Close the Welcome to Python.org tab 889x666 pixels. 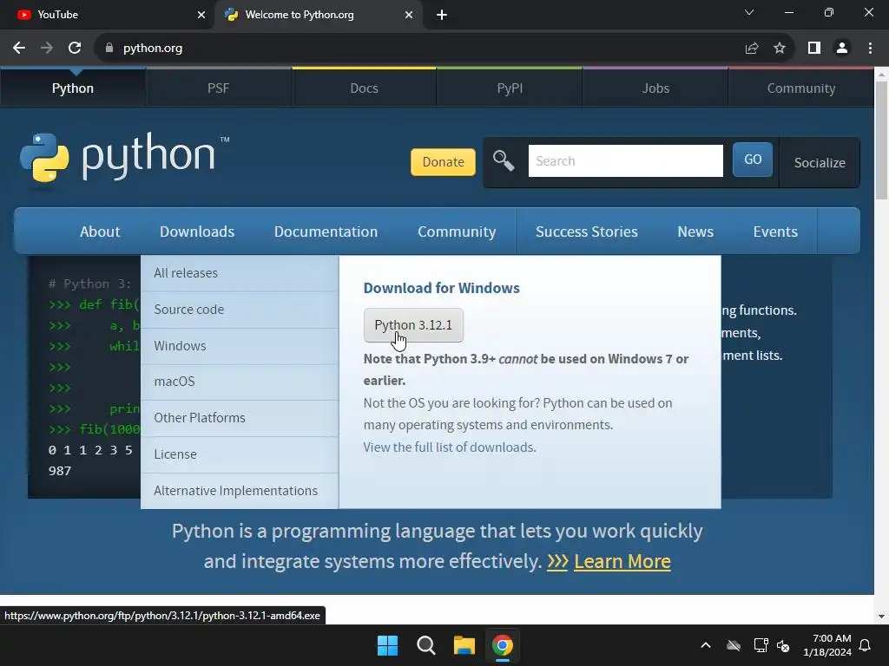[409, 15]
